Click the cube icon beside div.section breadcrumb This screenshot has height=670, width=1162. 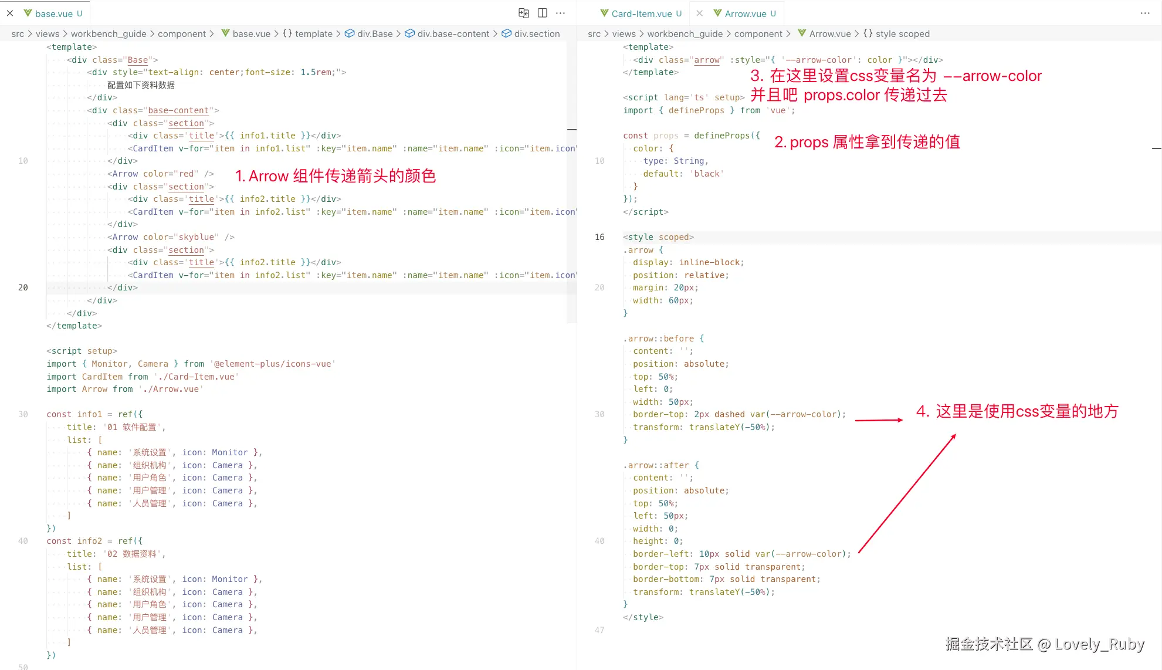(x=506, y=33)
